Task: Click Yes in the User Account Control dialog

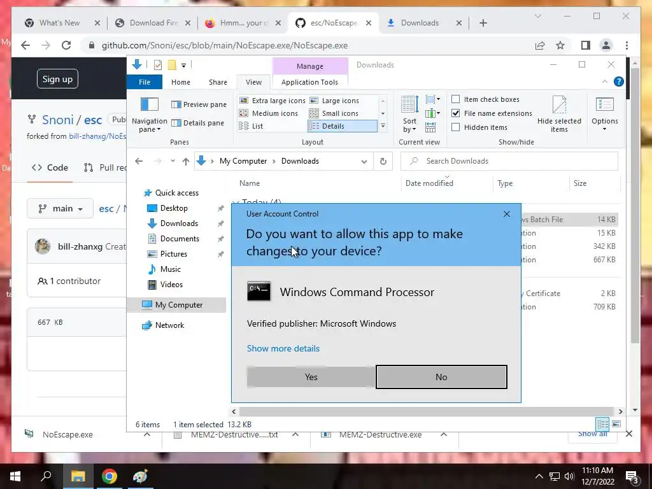Action: coord(311,377)
